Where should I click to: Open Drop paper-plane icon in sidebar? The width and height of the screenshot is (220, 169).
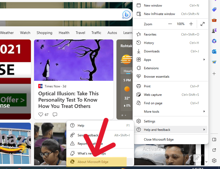[x=214, y=62]
